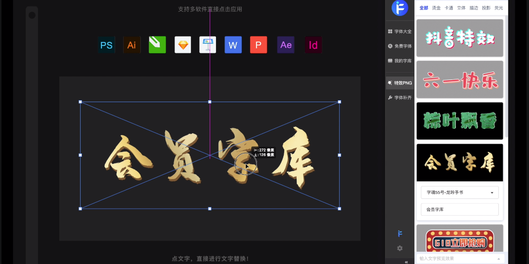Select the 粽叶飘香 effect thumbnail
The image size is (529, 264).
460,121
